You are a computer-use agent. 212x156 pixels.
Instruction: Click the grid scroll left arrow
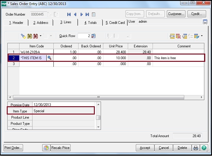(x=10, y=97)
